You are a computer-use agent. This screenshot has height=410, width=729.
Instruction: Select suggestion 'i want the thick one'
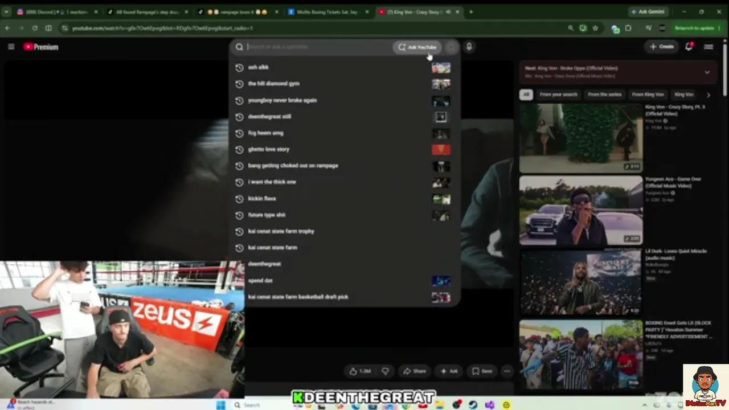345,182
